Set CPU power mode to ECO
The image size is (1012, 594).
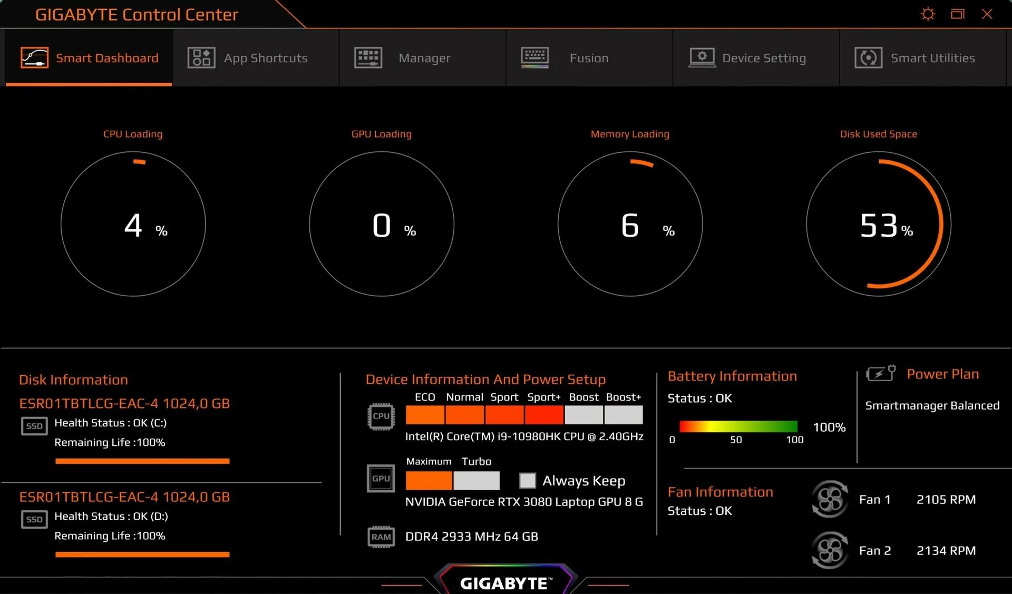click(424, 415)
